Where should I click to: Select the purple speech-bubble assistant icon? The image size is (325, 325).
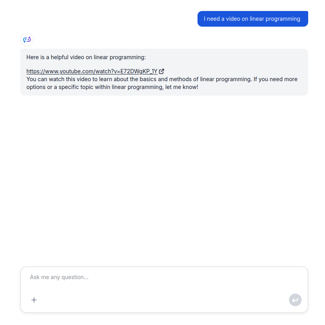(x=27, y=39)
